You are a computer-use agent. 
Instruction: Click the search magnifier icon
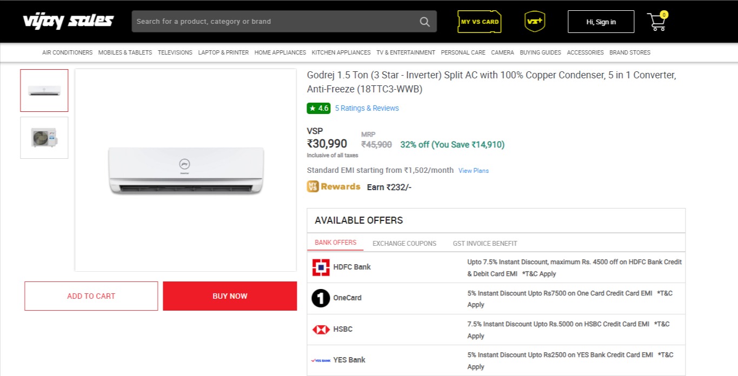tap(424, 22)
